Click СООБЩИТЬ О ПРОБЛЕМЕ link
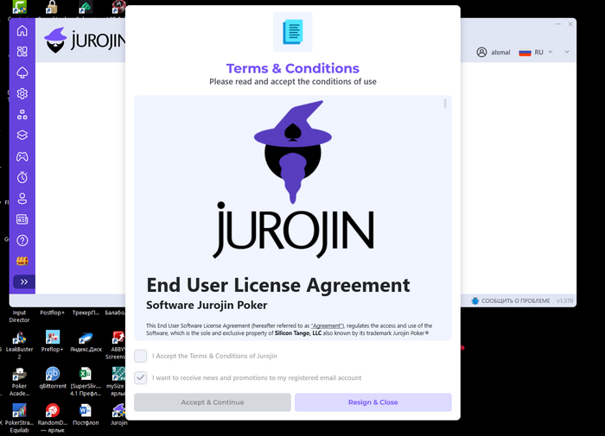605x436 pixels. click(x=515, y=301)
